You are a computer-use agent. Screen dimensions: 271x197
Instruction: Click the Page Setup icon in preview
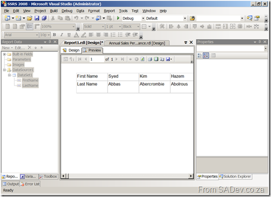(x=162, y=59)
